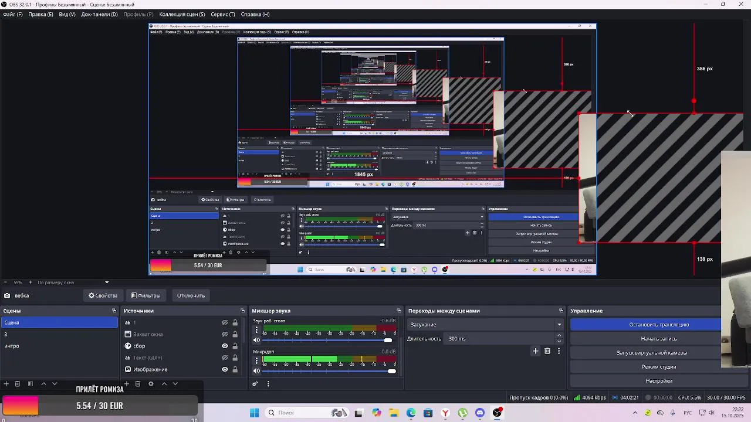Mute Звук раб. стола speaker icon
Viewport: 751px width, 422px height.
coord(256,340)
